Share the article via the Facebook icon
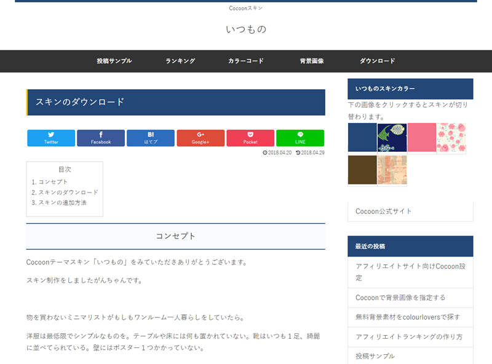Viewport: 492px width, 364px height. [x=100, y=138]
